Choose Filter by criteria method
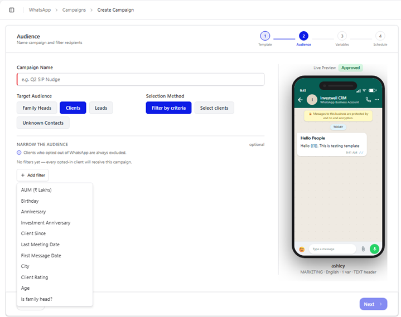 click(x=168, y=108)
